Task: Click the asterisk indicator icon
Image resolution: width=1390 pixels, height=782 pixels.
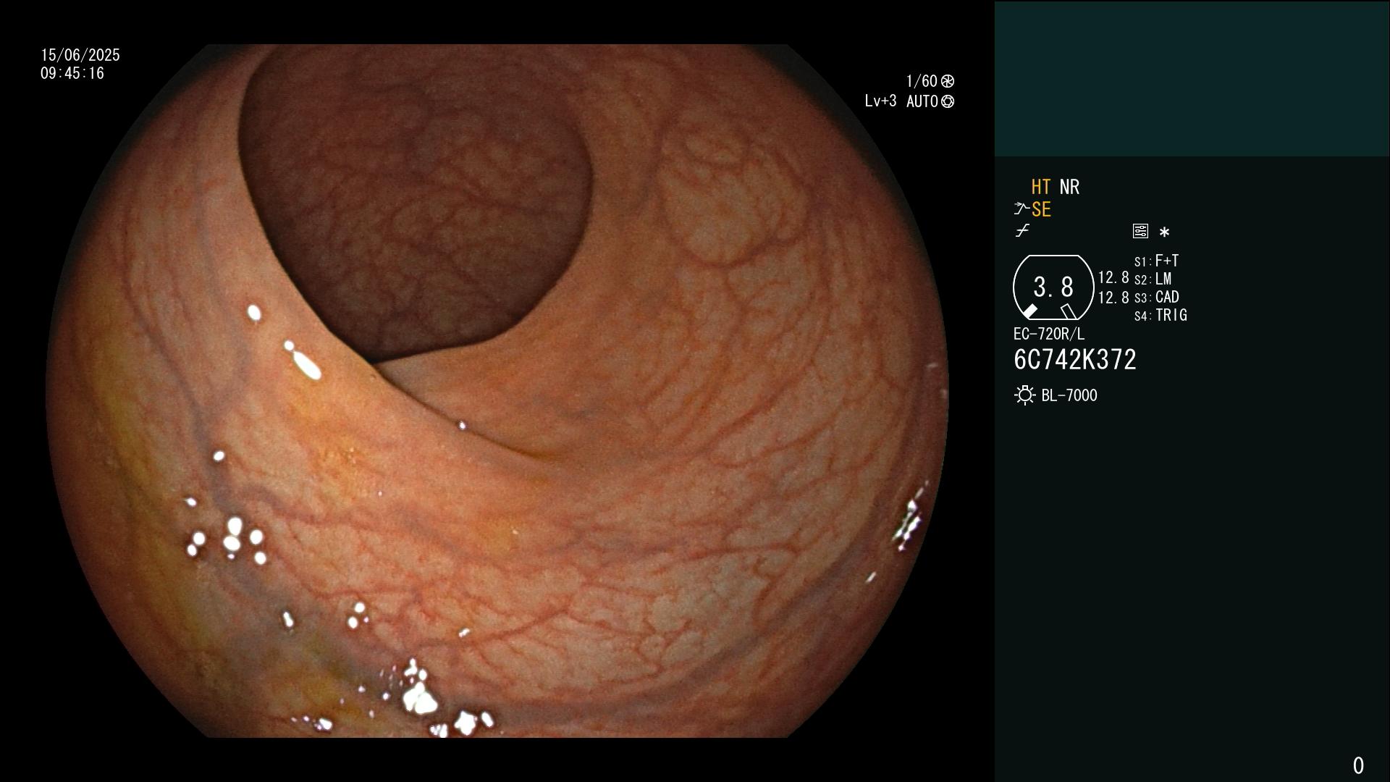Action: point(1164,232)
